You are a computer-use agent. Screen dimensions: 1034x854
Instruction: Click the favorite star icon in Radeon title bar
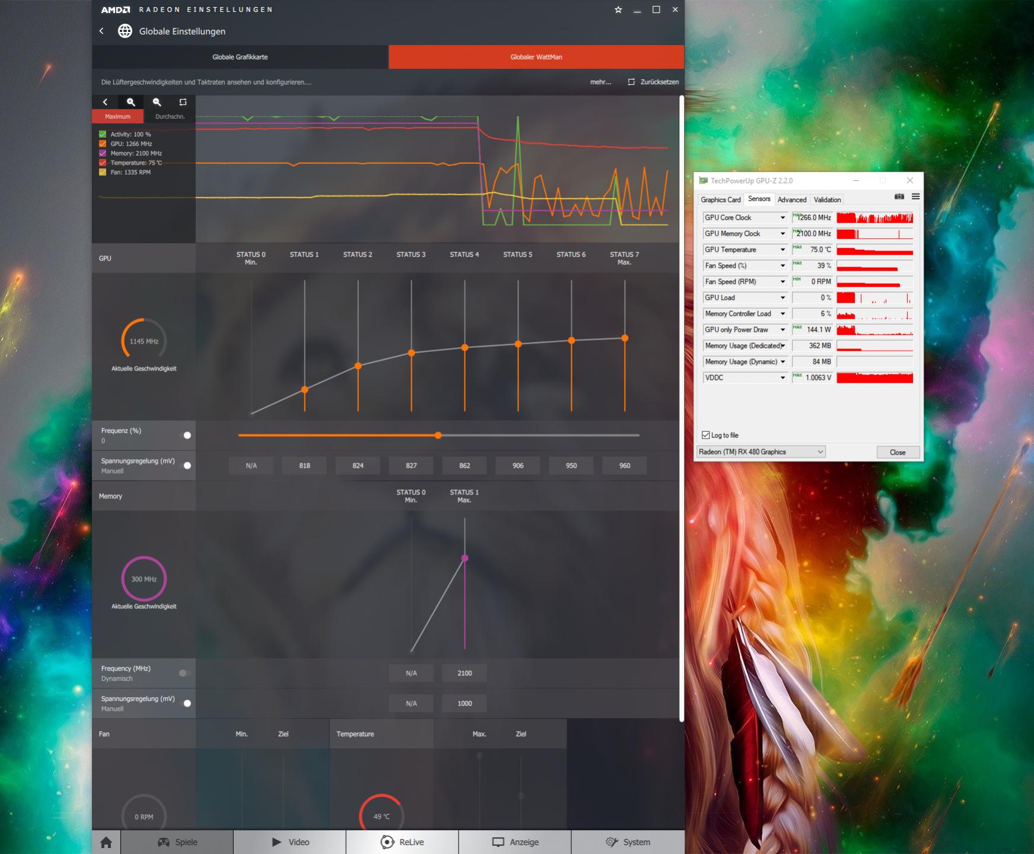(618, 9)
